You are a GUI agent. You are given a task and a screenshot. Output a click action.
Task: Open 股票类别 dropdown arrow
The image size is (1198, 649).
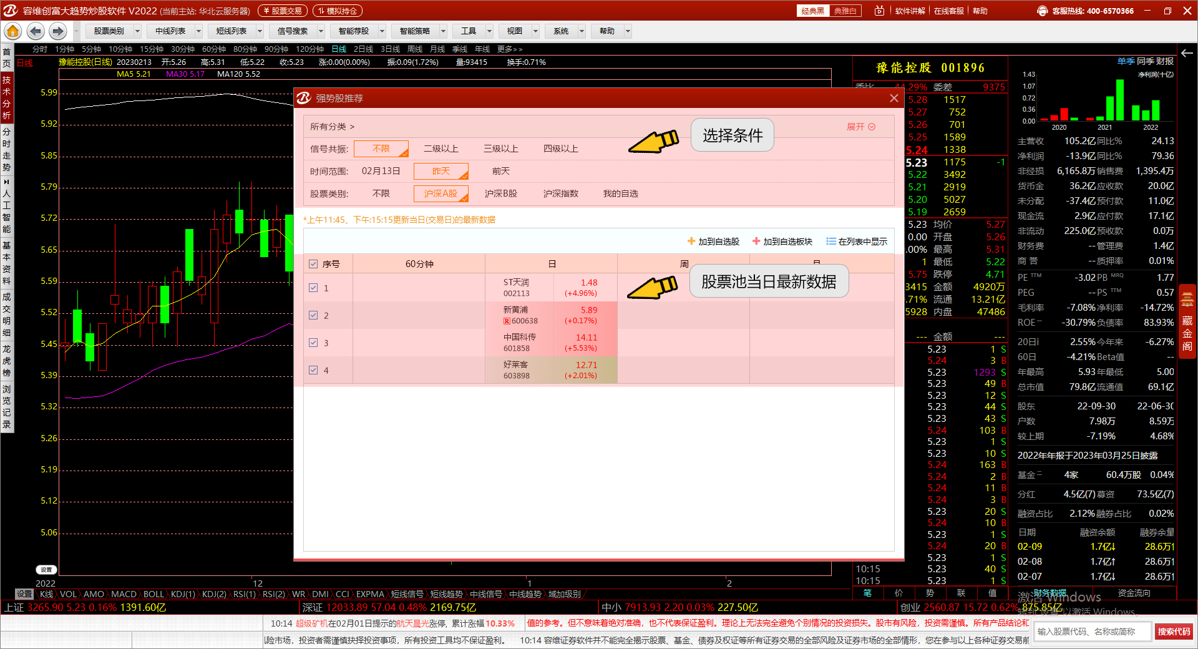click(x=138, y=31)
